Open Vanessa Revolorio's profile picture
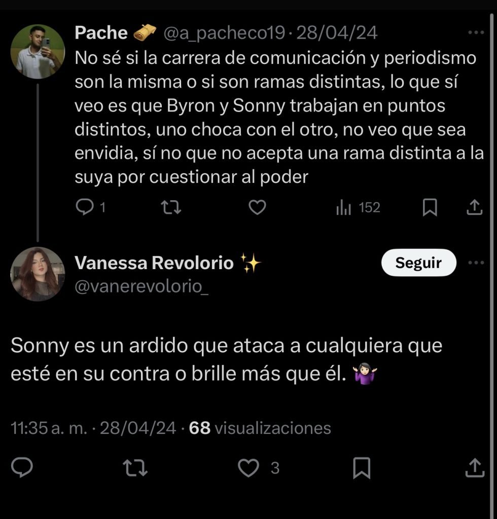This screenshot has width=497, height=519. (x=38, y=274)
